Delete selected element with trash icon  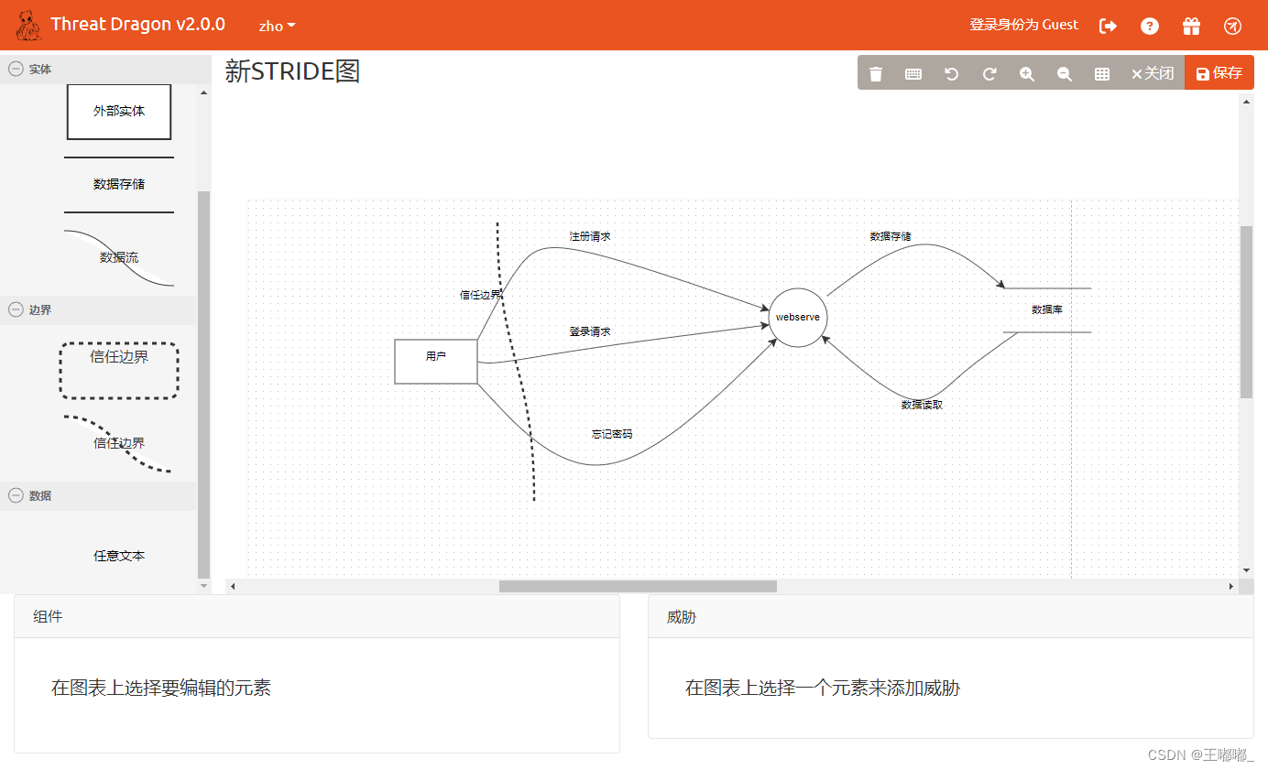point(876,73)
